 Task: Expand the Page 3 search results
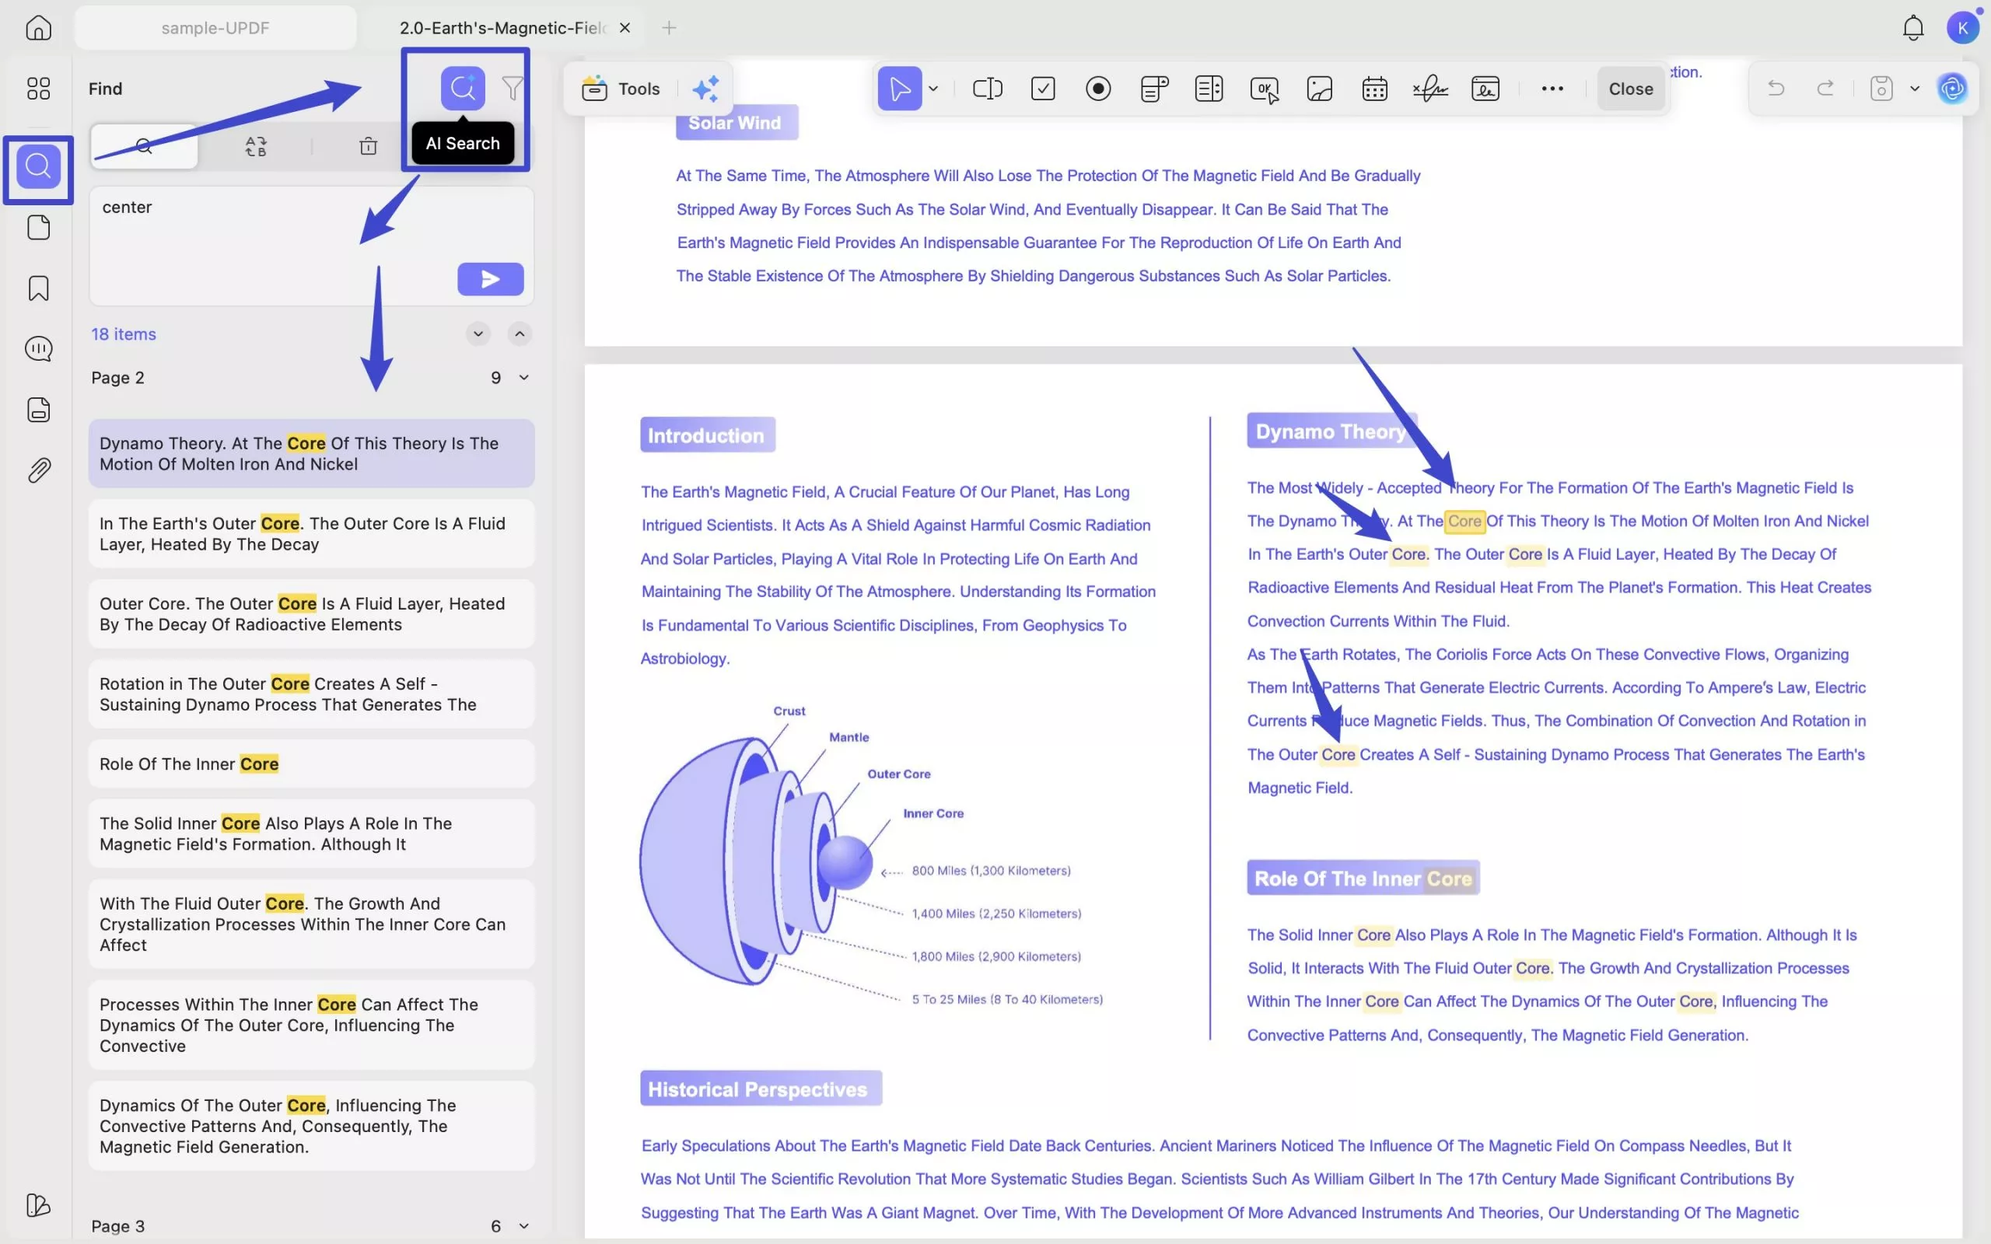tap(524, 1226)
